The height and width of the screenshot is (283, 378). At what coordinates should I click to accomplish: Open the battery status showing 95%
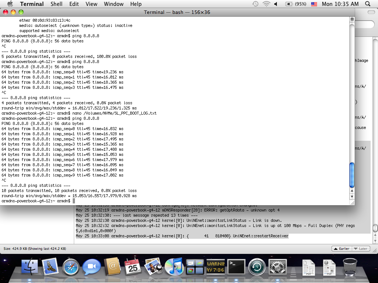coord(296,4)
